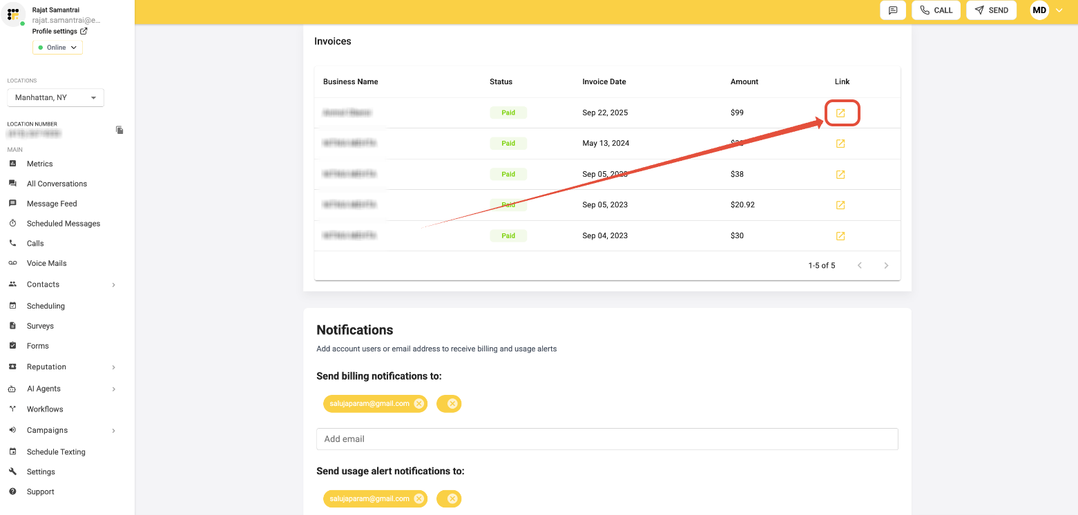Open the account menu chevron beside MD
The image size is (1078, 515).
1059,10
